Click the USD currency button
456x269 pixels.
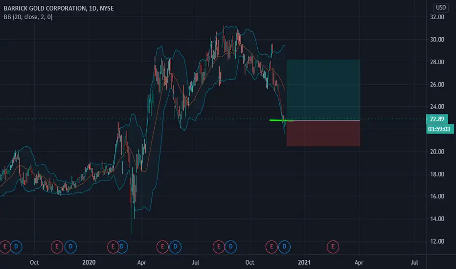point(440,7)
